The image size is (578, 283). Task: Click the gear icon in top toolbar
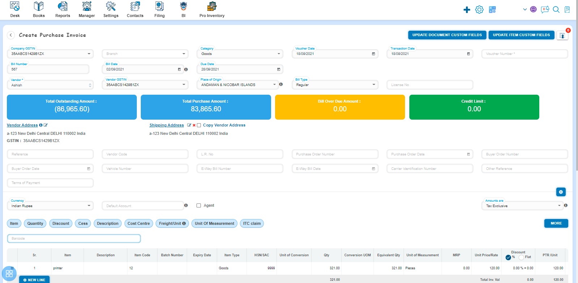[479, 10]
